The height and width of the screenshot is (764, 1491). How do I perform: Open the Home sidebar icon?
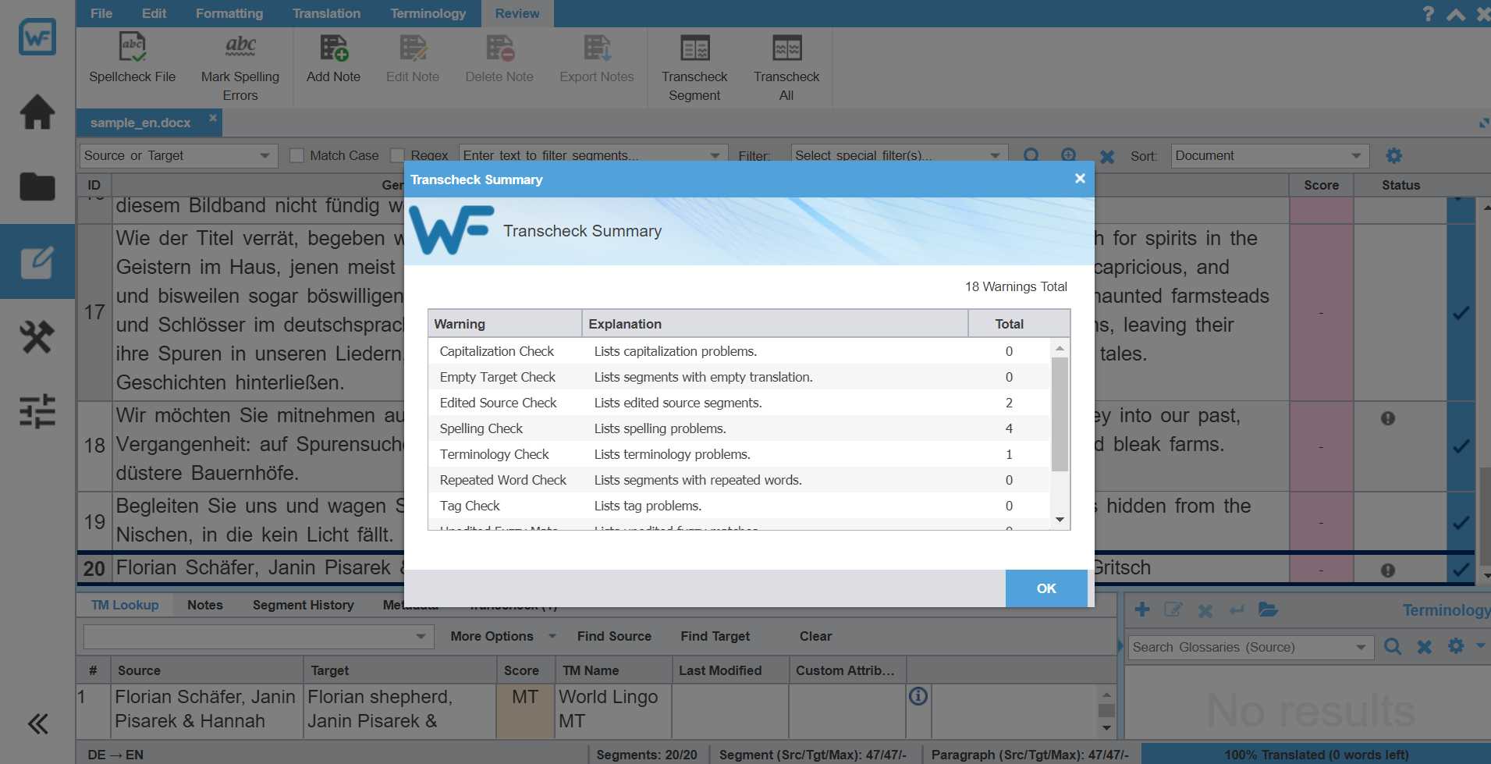click(x=37, y=112)
